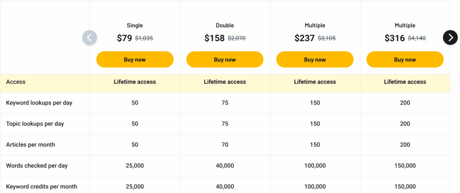Select the Double plan title
This screenshot has height=193, width=460.
[225, 25]
